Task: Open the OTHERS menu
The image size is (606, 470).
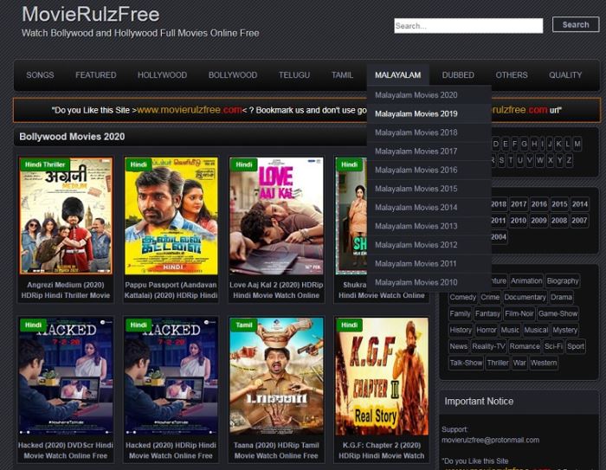Action: coord(512,75)
